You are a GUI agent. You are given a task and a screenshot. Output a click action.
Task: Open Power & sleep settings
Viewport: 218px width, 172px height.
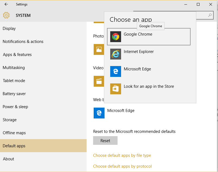tap(43, 107)
